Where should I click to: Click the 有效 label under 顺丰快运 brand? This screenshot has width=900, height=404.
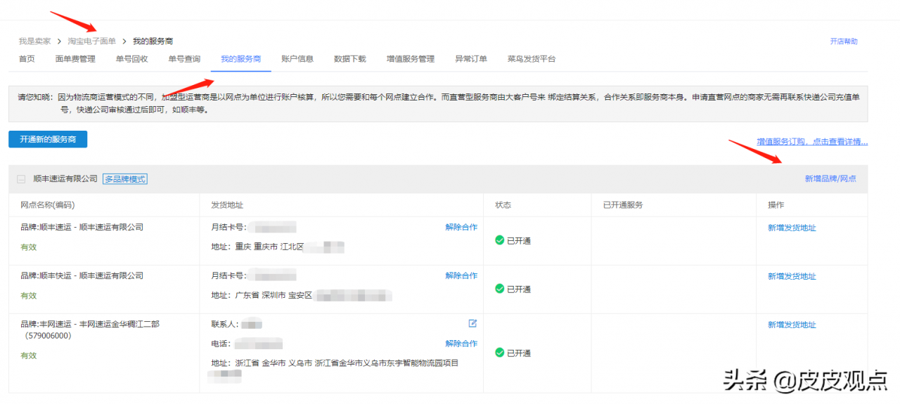click(29, 296)
